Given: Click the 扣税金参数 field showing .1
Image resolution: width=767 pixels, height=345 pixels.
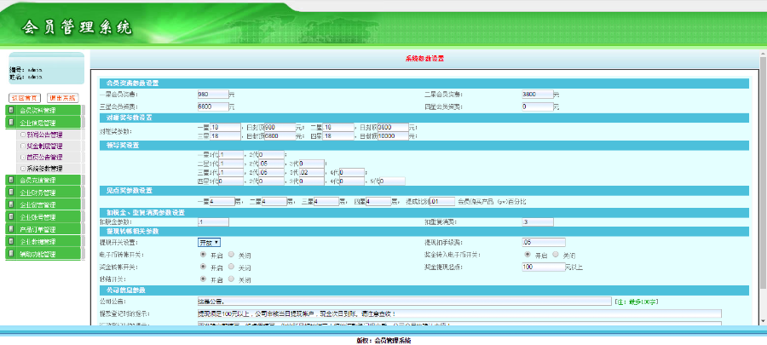Looking at the screenshot, I should pyautogui.click(x=213, y=222).
